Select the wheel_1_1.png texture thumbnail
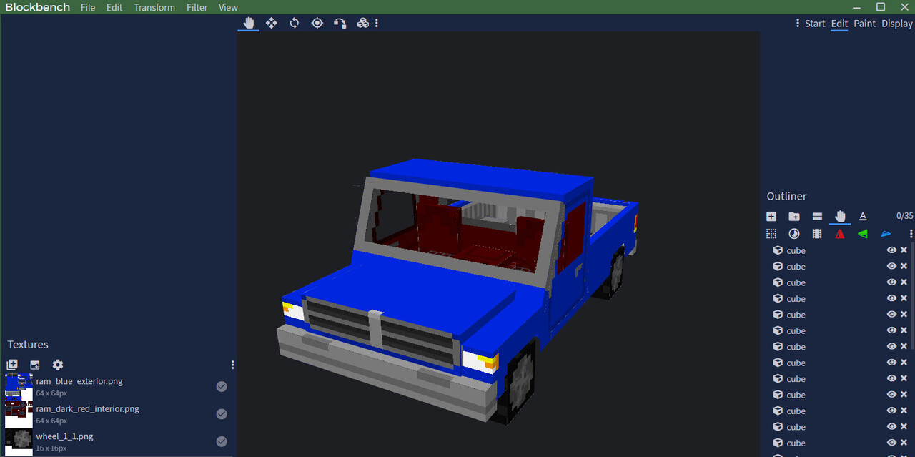 19,441
